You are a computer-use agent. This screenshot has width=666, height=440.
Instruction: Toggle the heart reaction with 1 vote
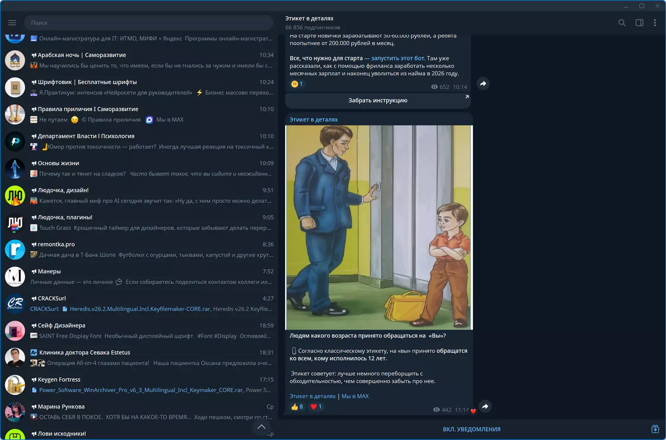click(x=316, y=407)
